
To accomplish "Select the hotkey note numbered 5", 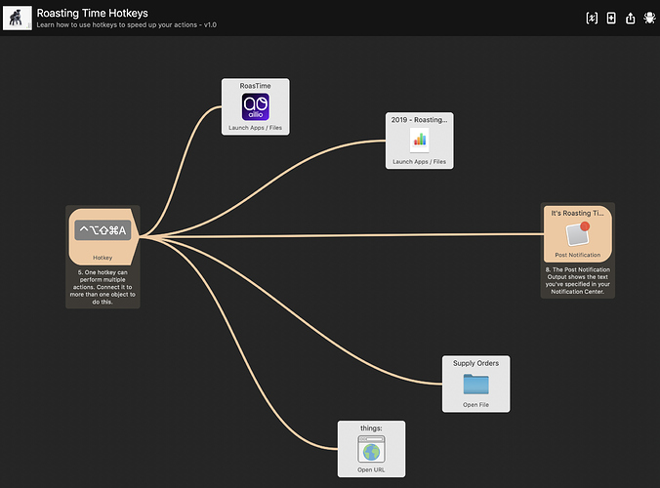I will 103,287.
